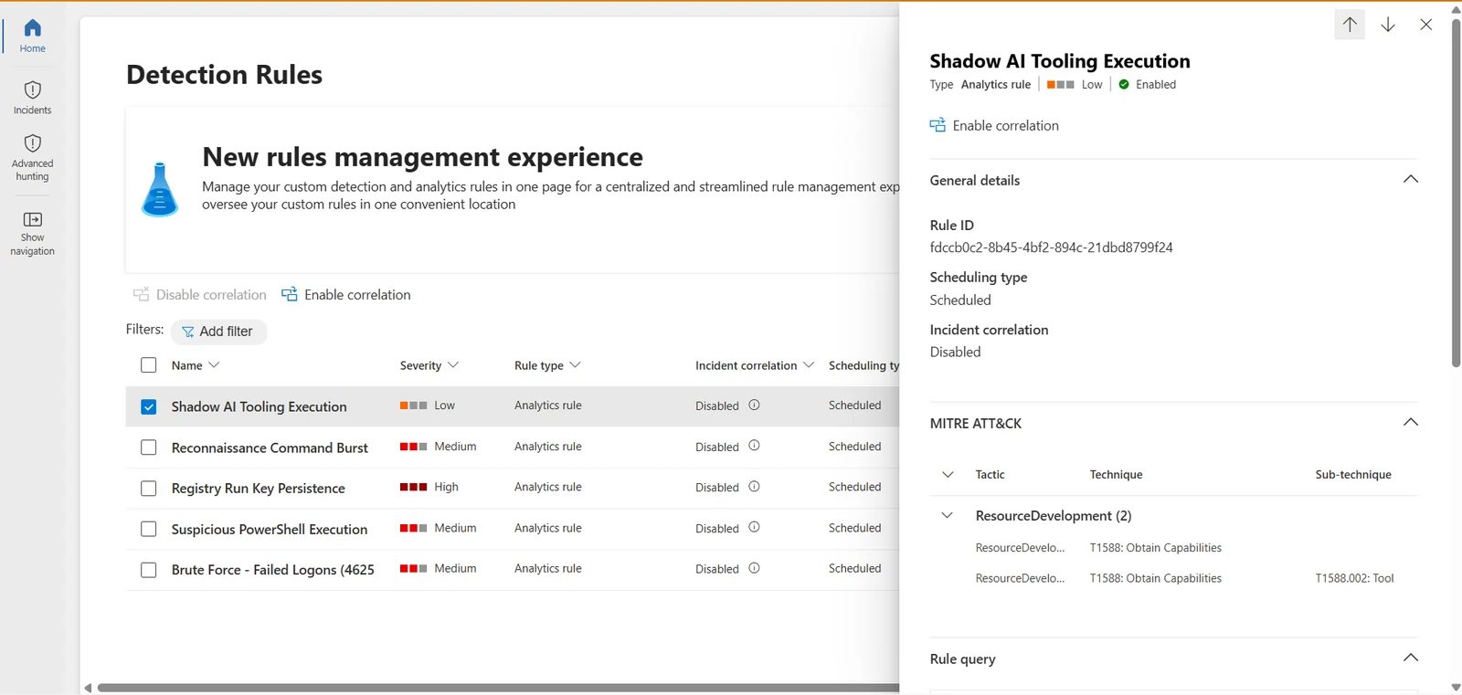Check the Suspicious PowerShell Execution checkbox

click(149, 529)
